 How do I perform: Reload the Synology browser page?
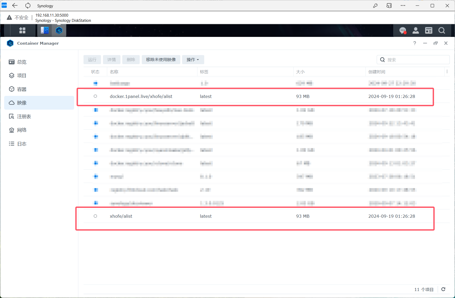28,5
